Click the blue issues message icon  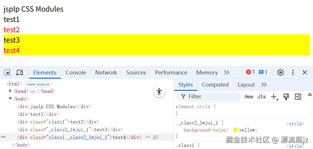[261, 72]
